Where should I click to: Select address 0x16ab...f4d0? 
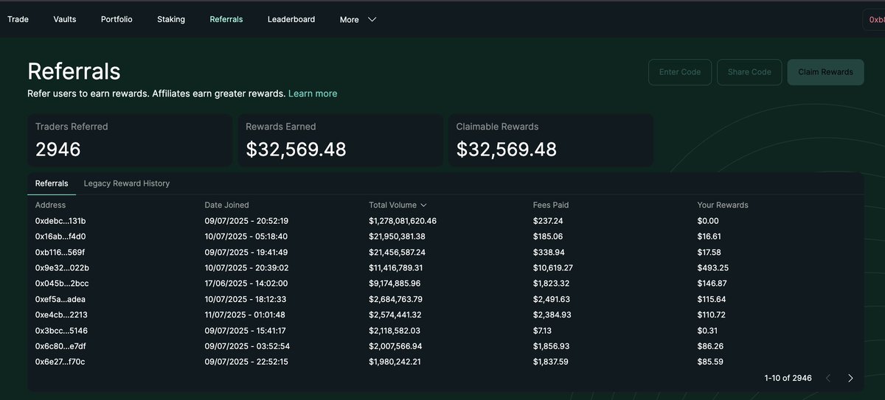pos(60,236)
